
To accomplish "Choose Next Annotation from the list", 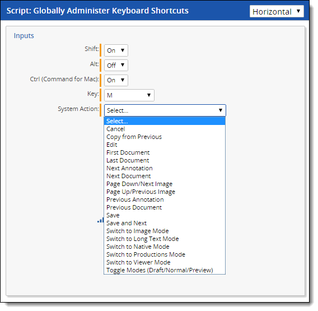I will (165, 168).
